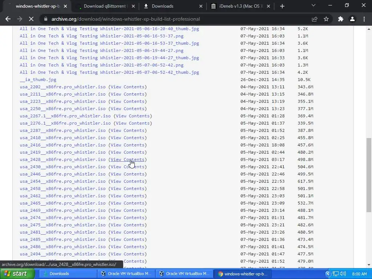
Task: View Contents of usa_2428 iso
Action: click(128, 160)
